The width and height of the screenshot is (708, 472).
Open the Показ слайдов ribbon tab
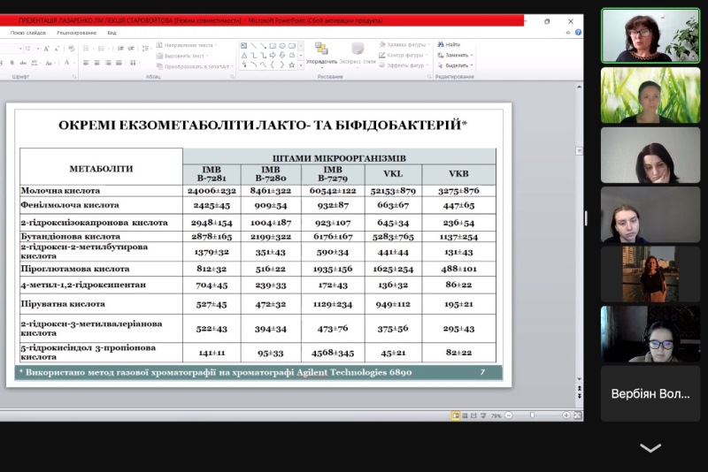[x=28, y=33]
